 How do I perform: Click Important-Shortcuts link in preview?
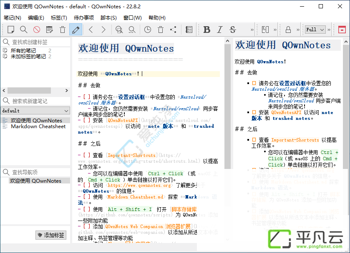click(295, 140)
